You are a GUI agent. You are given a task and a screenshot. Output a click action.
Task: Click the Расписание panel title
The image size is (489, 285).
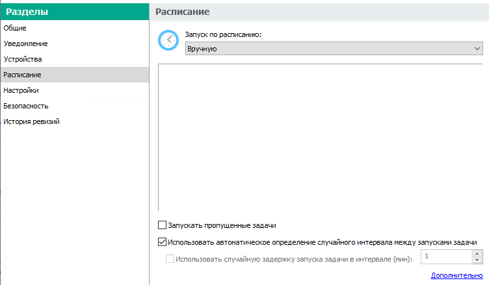(183, 12)
